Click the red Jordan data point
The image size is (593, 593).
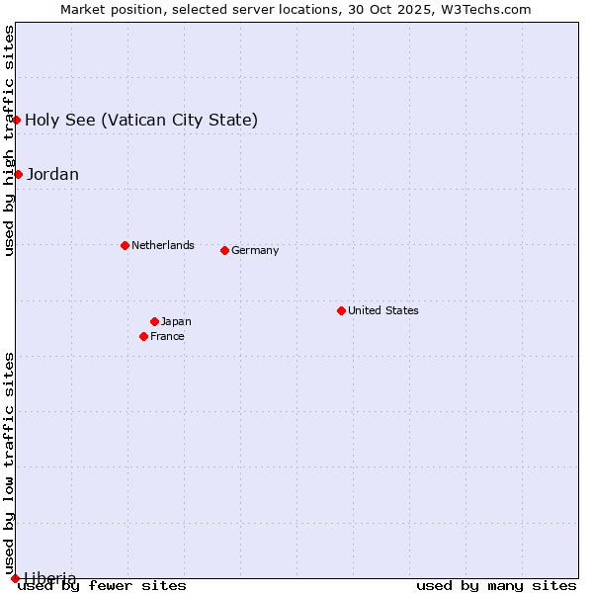point(18,174)
